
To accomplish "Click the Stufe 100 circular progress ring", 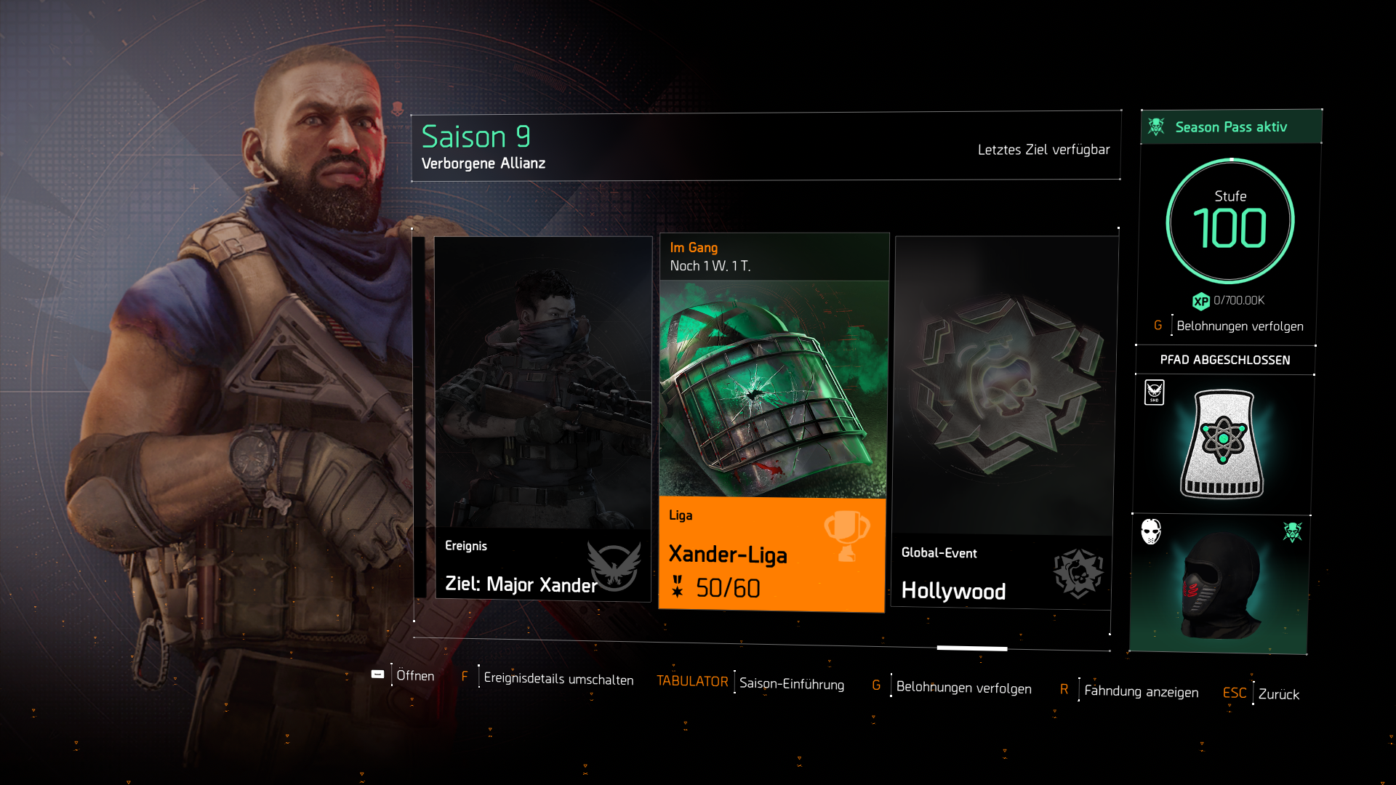I will click(x=1230, y=221).
